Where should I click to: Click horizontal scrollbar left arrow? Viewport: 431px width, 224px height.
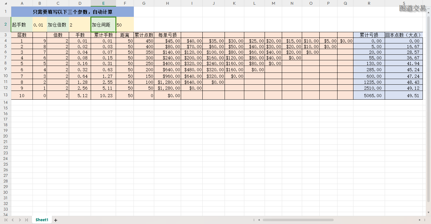click(x=259, y=220)
